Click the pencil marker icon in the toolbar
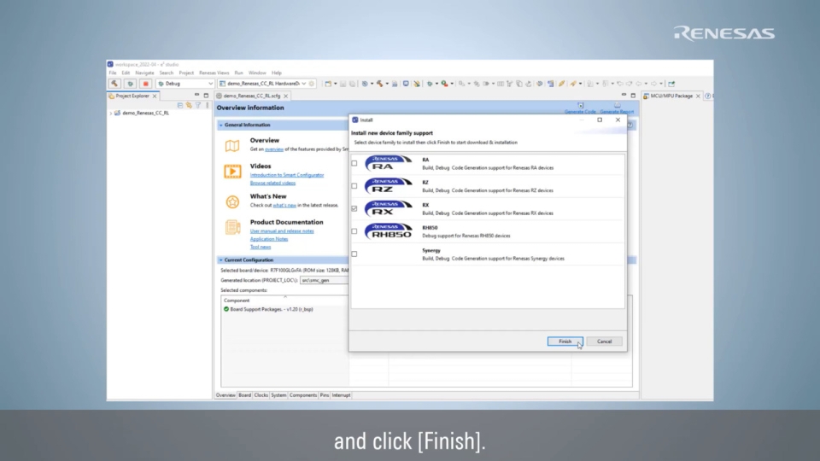 (x=562, y=84)
